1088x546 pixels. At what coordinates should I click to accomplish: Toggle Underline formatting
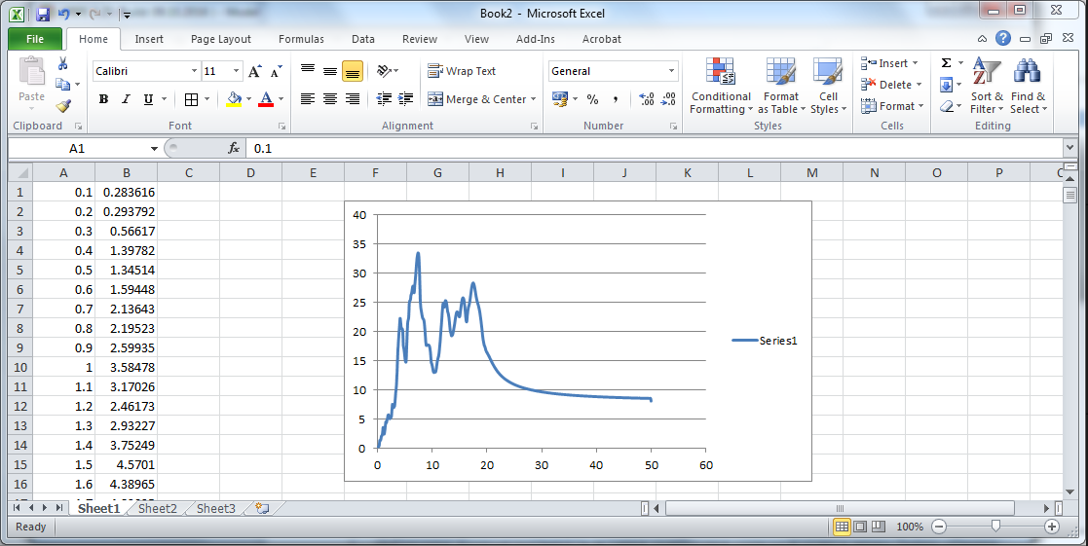coord(148,99)
